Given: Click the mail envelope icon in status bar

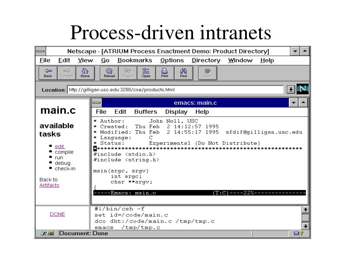Looking at the screenshot, I should coord(296,233).
